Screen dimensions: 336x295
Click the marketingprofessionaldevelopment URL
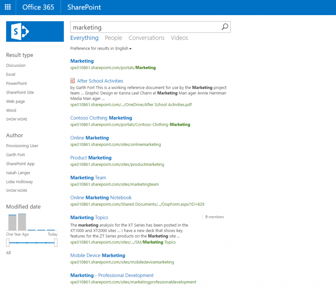point(133,282)
